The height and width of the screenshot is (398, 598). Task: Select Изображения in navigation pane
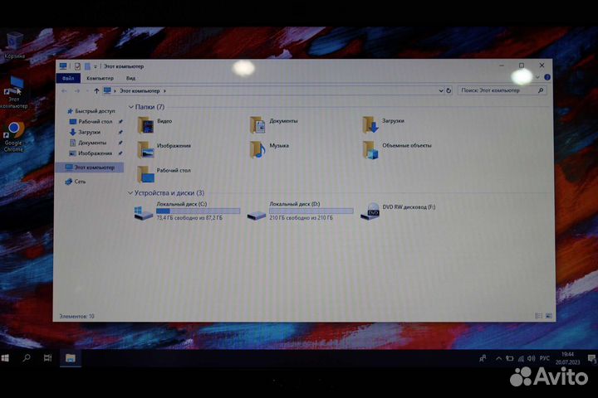[91, 153]
